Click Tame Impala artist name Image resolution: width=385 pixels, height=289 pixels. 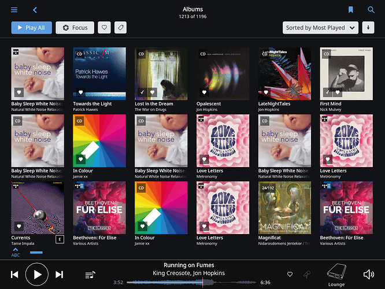(23, 243)
